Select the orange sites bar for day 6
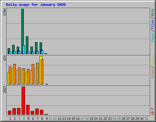156x122 pixels. (x=33, y=74)
